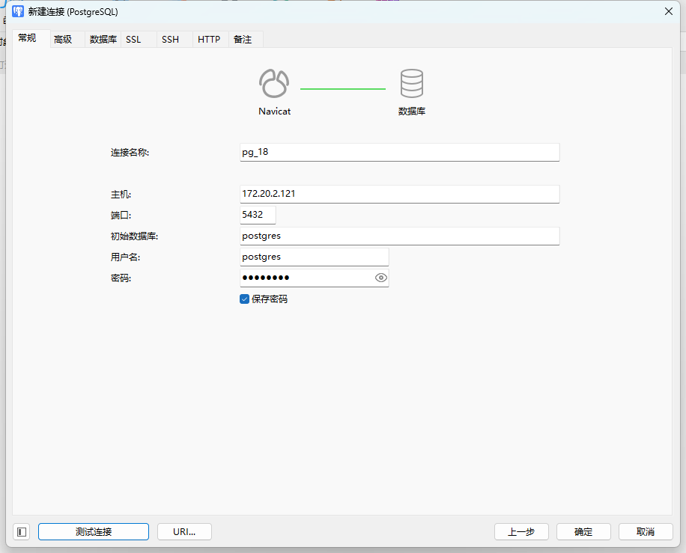Click the Navicat caption text

pos(274,111)
